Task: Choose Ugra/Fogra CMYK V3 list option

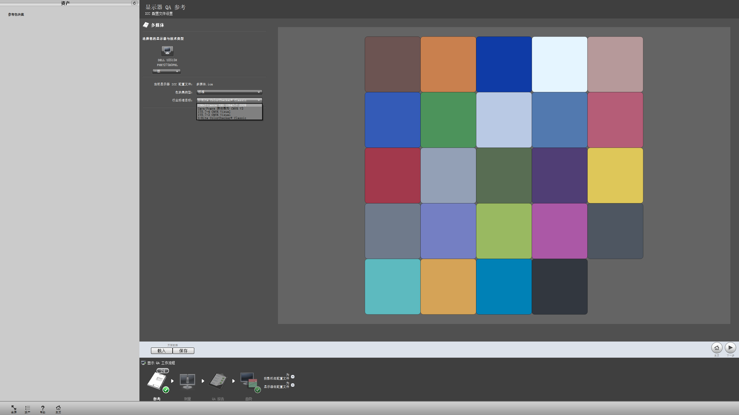Action: [x=220, y=109]
